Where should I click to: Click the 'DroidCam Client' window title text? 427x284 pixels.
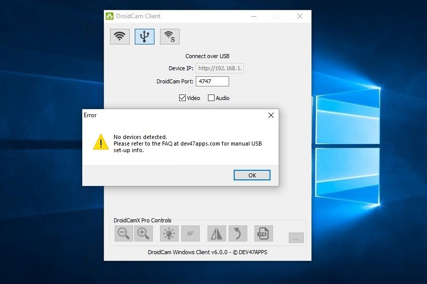click(138, 16)
